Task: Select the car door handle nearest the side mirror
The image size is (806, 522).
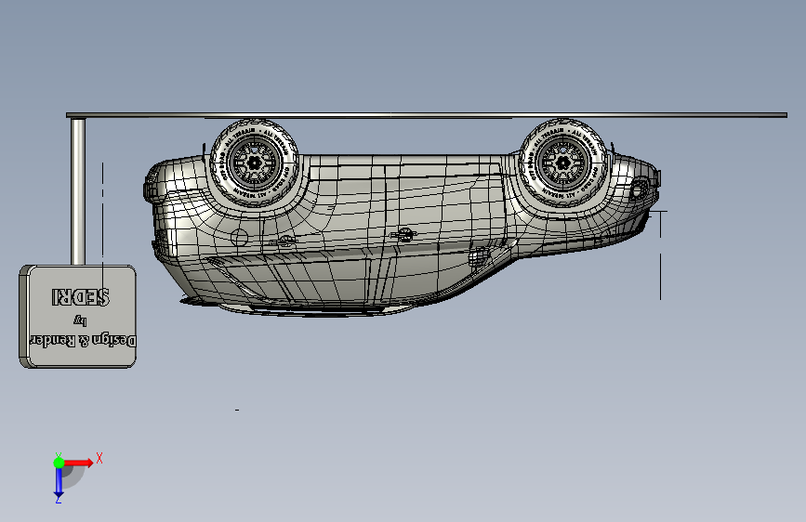Action: coord(404,235)
